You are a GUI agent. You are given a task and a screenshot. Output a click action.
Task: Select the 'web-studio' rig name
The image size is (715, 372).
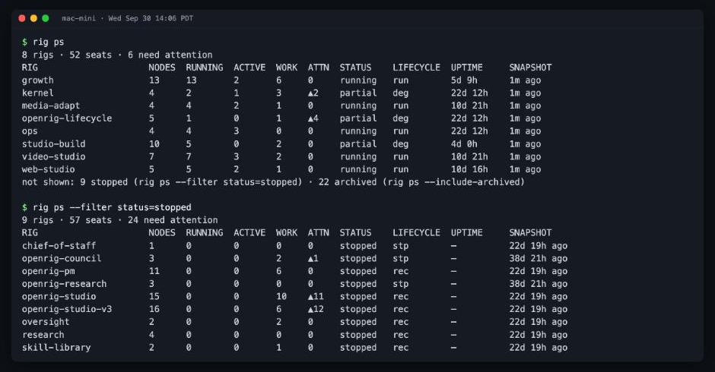pyautogui.click(x=49, y=169)
